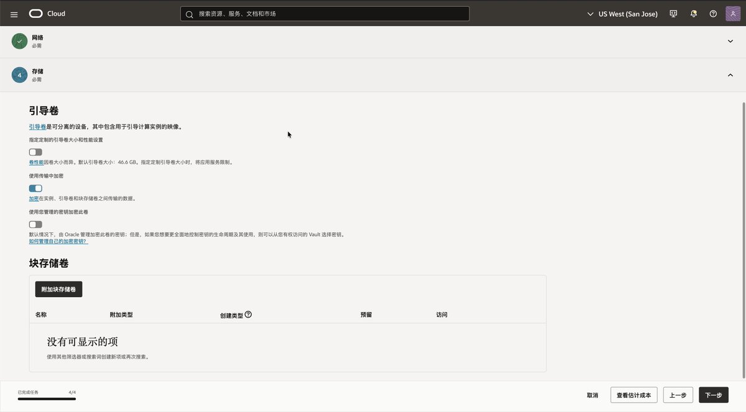Image resolution: width=746 pixels, height=412 pixels.
Task: Open the help question mark icon
Action: (713, 14)
